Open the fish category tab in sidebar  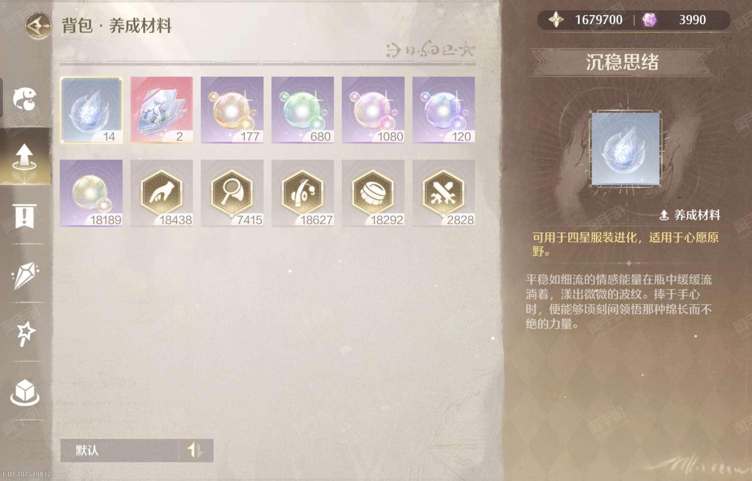point(25,99)
